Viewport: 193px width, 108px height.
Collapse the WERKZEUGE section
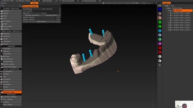pos(1,94)
